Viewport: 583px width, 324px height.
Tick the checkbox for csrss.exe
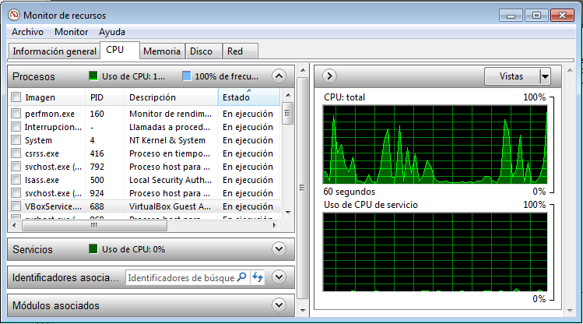16,153
